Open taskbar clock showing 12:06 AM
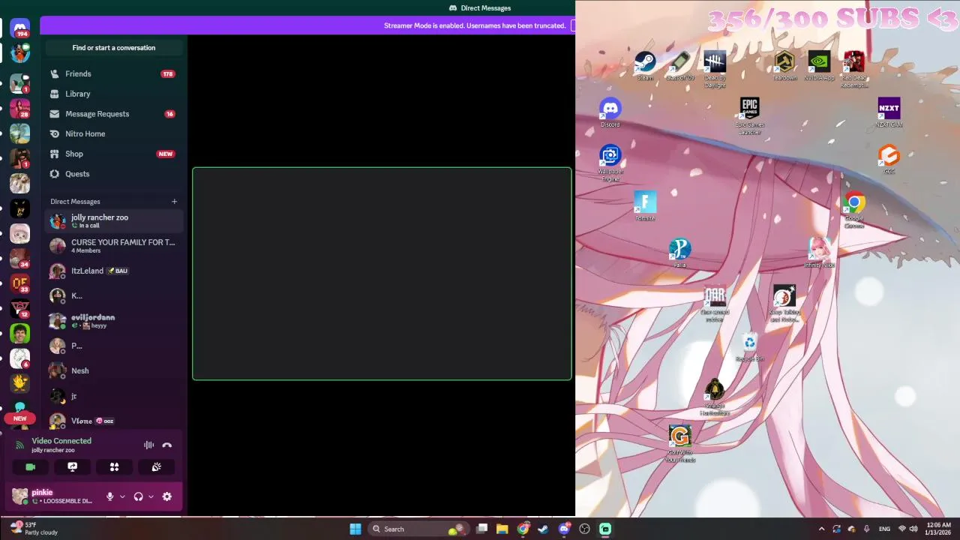960x540 pixels. tap(939, 529)
